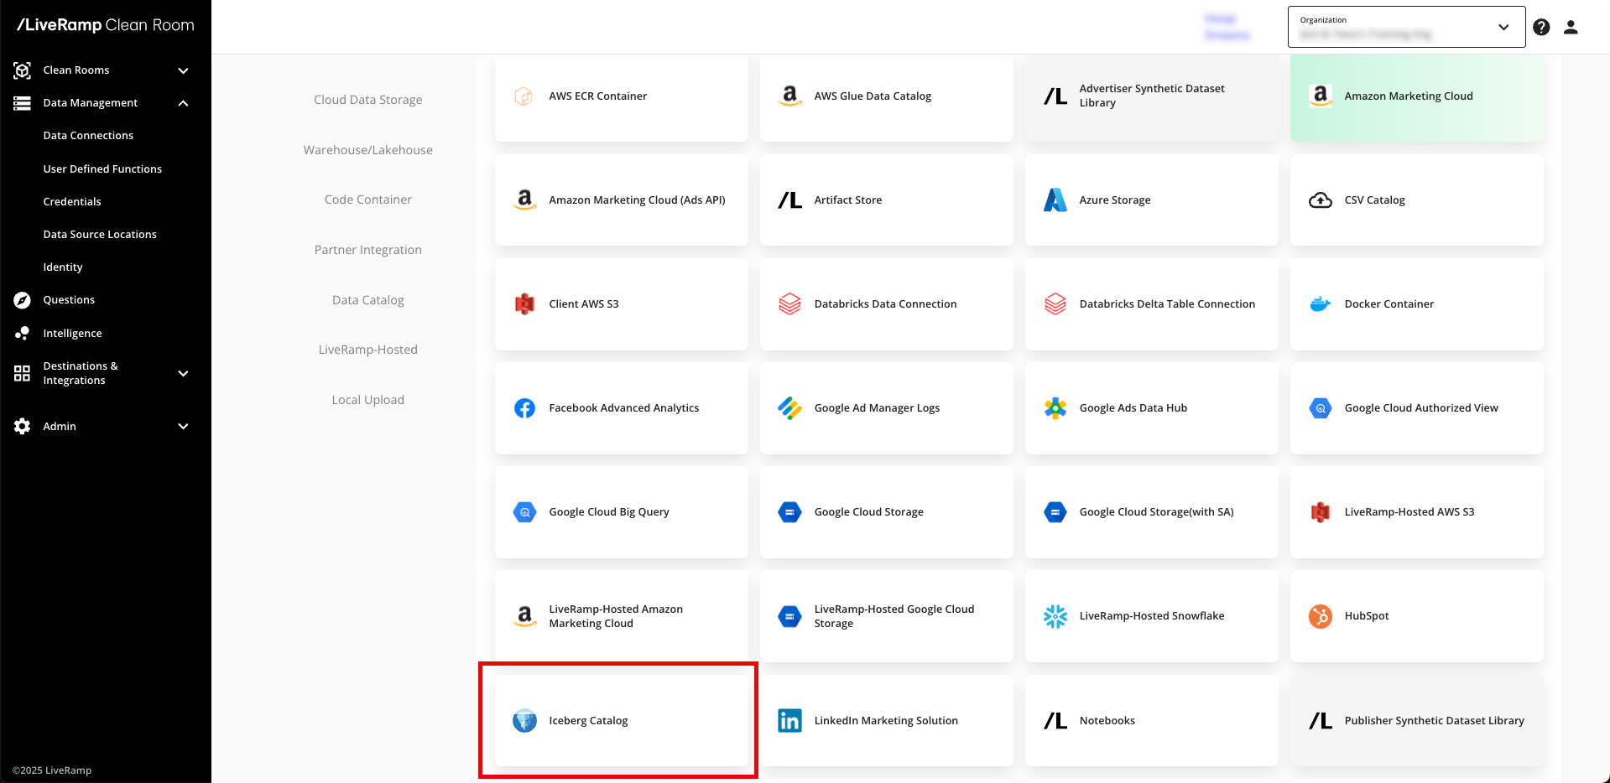Click the Docker Container whale icon
This screenshot has width=1610, height=783.
pyautogui.click(x=1320, y=304)
